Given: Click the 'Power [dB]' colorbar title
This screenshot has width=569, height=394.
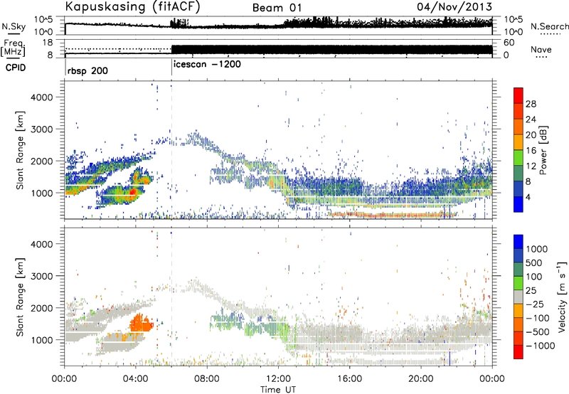Looking at the screenshot, I should pos(543,150).
